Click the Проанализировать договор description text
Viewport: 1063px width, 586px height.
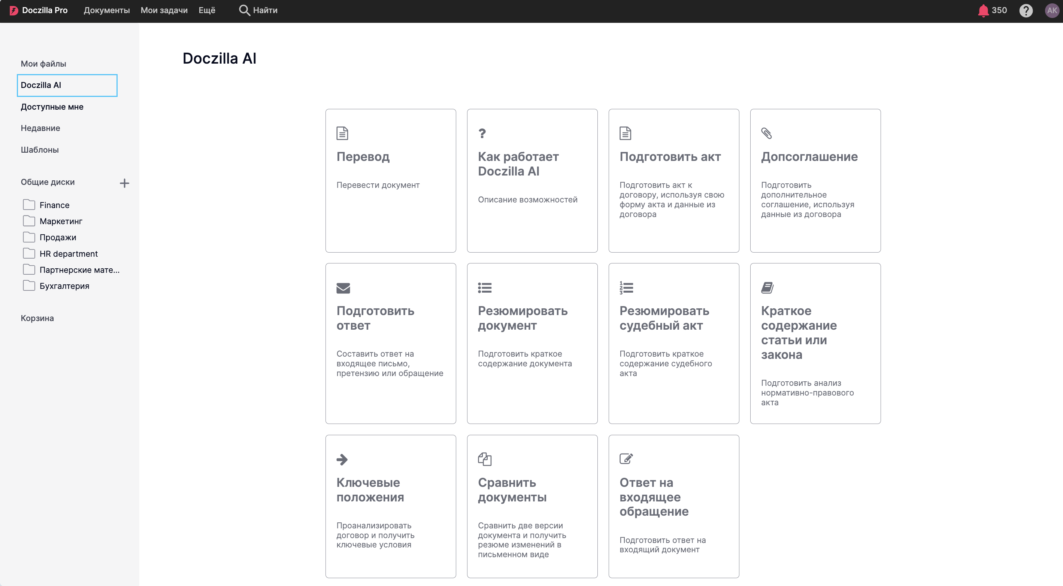click(x=375, y=535)
